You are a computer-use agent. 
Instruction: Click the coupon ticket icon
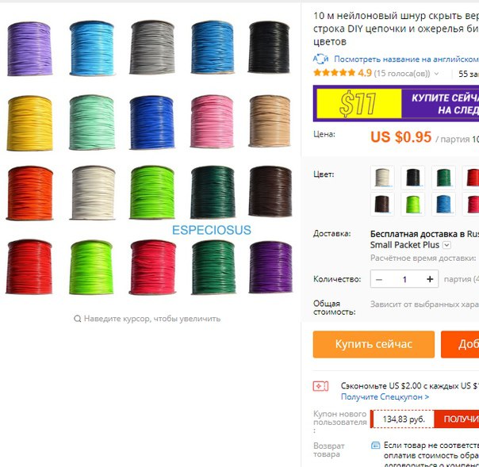(x=320, y=386)
